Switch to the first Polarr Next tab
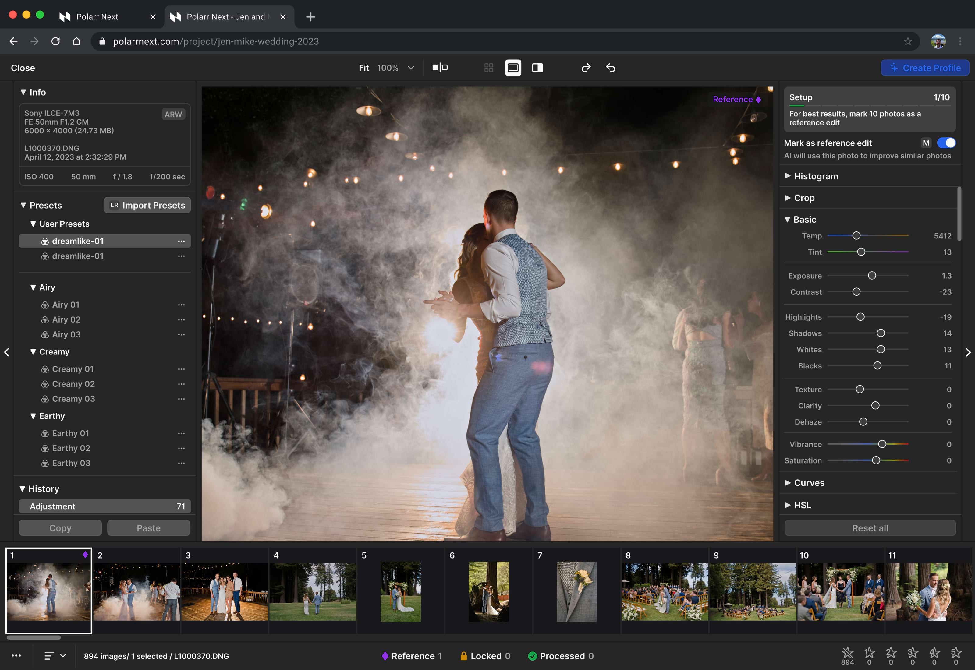The image size is (975, 670). click(x=97, y=17)
